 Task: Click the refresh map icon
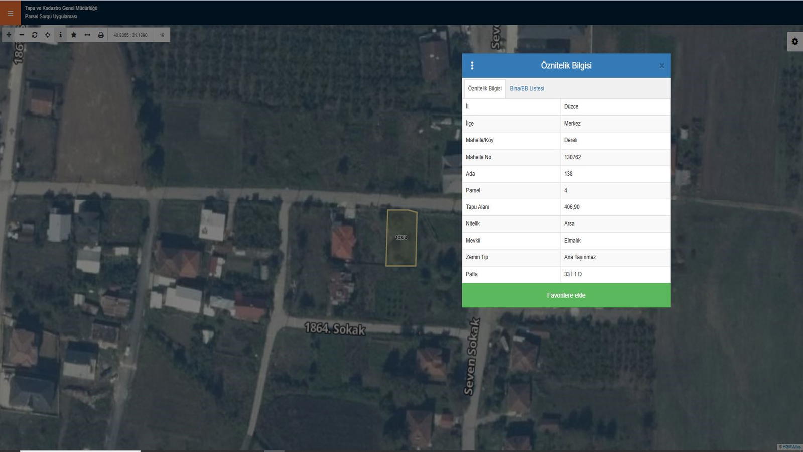pyautogui.click(x=35, y=35)
